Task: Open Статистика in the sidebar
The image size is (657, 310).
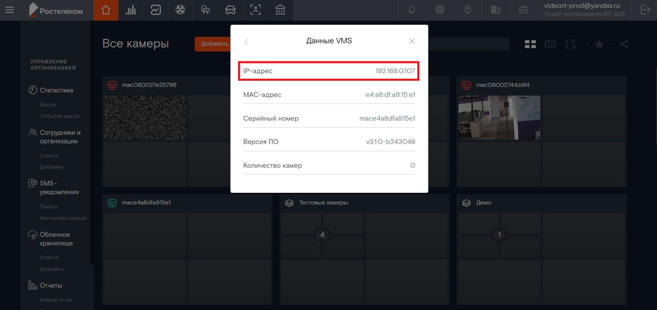Action: [x=56, y=90]
